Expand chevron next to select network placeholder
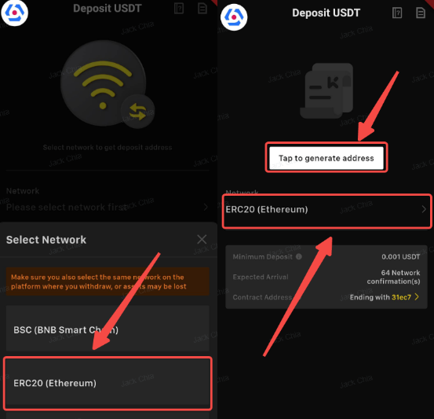The height and width of the screenshot is (419, 434). [206, 207]
